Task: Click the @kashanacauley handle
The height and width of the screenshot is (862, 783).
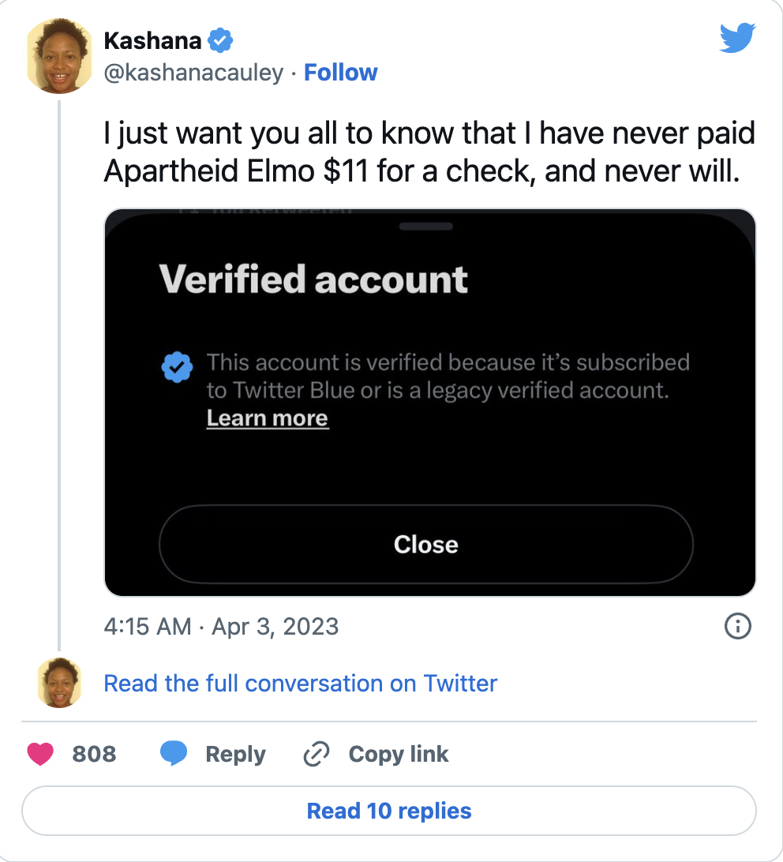Action: [x=193, y=73]
